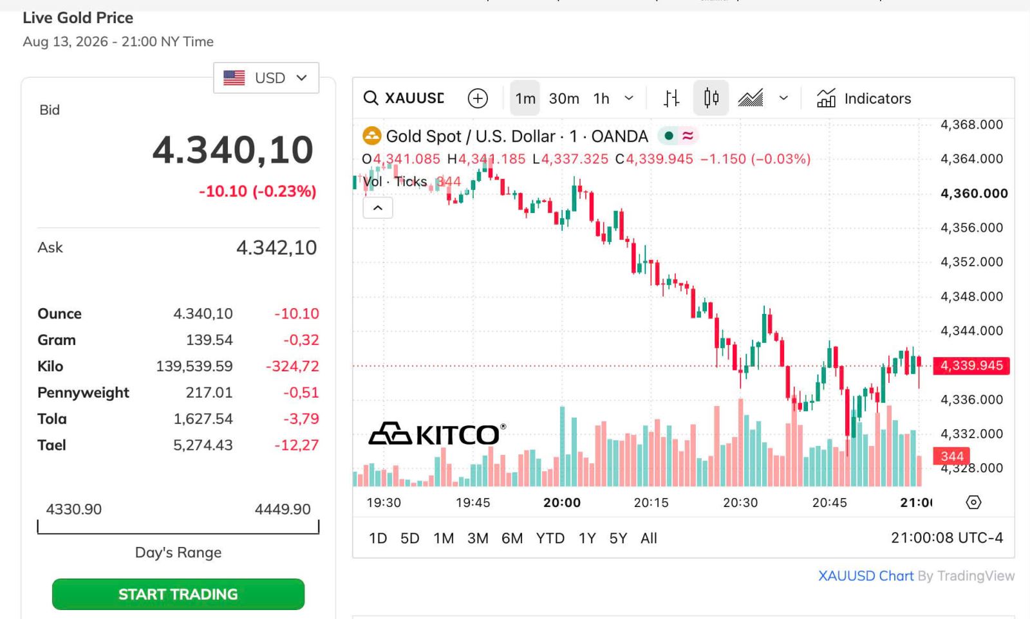Collapse the chart legend with the caret button
Screen dimensions: 1030x619
point(378,208)
